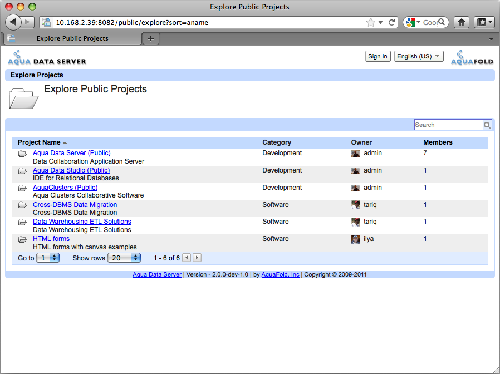Open the Go to page dropdown
Screen dimensions: 500x374
[x=48, y=258]
